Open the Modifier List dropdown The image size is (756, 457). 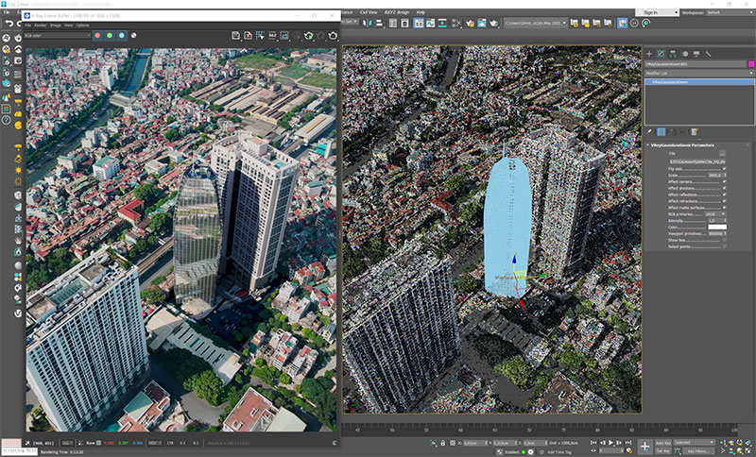click(699, 73)
